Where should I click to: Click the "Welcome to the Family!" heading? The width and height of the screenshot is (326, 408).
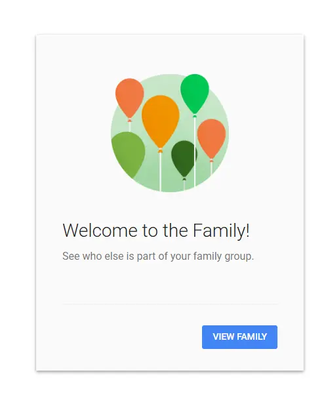(x=156, y=230)
